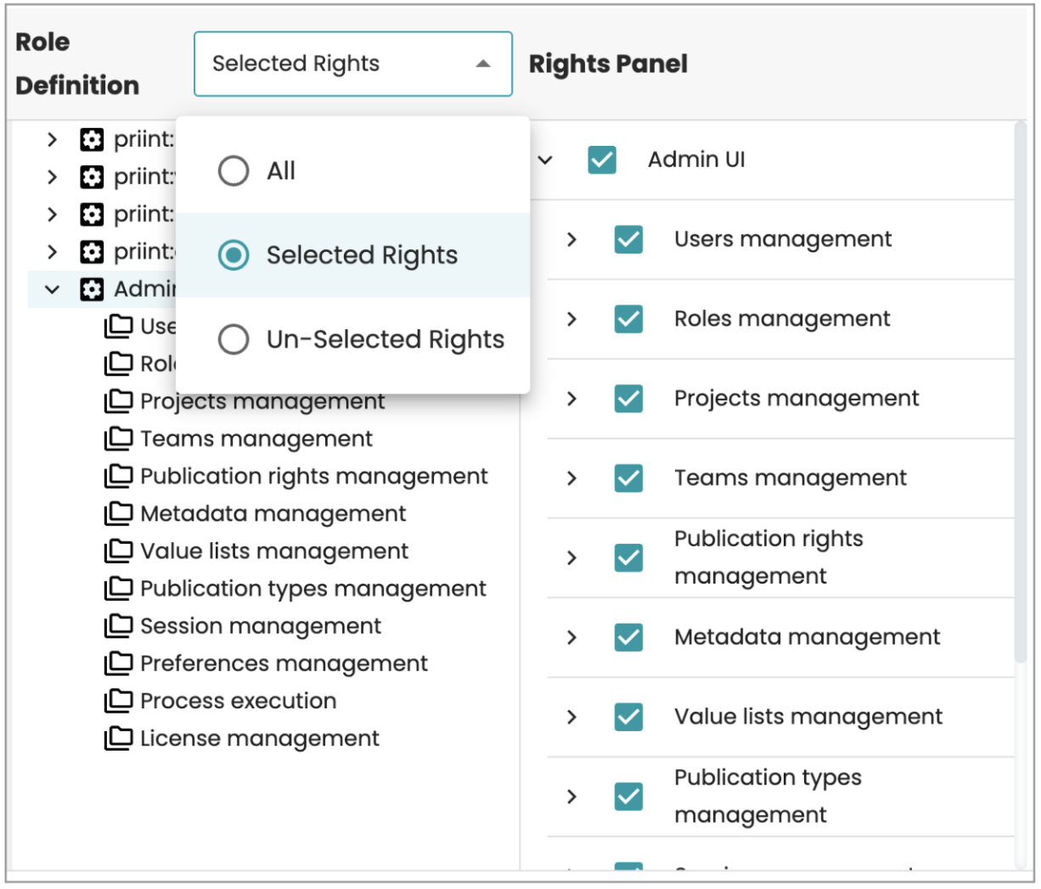Select the Un-Selected Rights radio option

point(234,338)
